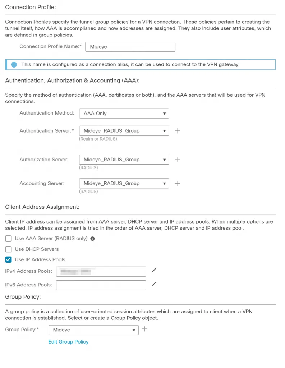Uncheck the Use IP Address Pools option

pos(8,259)
